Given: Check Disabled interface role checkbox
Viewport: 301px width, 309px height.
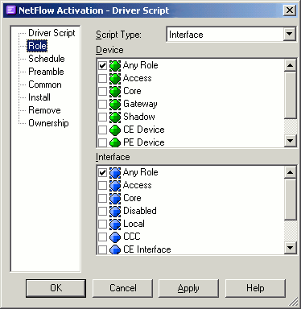Looking at the screenshot, I should [x=102, y=211].
